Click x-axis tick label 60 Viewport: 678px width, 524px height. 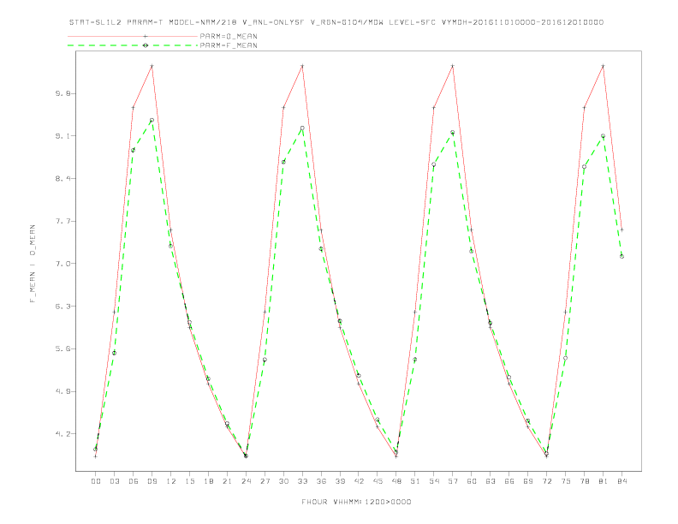coord(472,481)
